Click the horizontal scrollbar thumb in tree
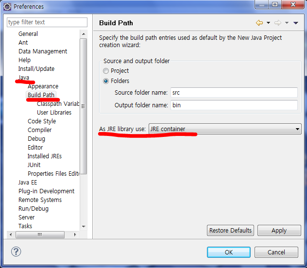This screenshot has height=268, width=307. (40, 234)
